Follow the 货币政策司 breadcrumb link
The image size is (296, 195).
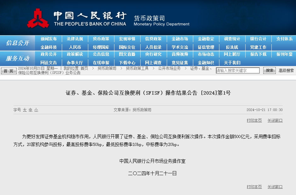[x=107, y=68]
